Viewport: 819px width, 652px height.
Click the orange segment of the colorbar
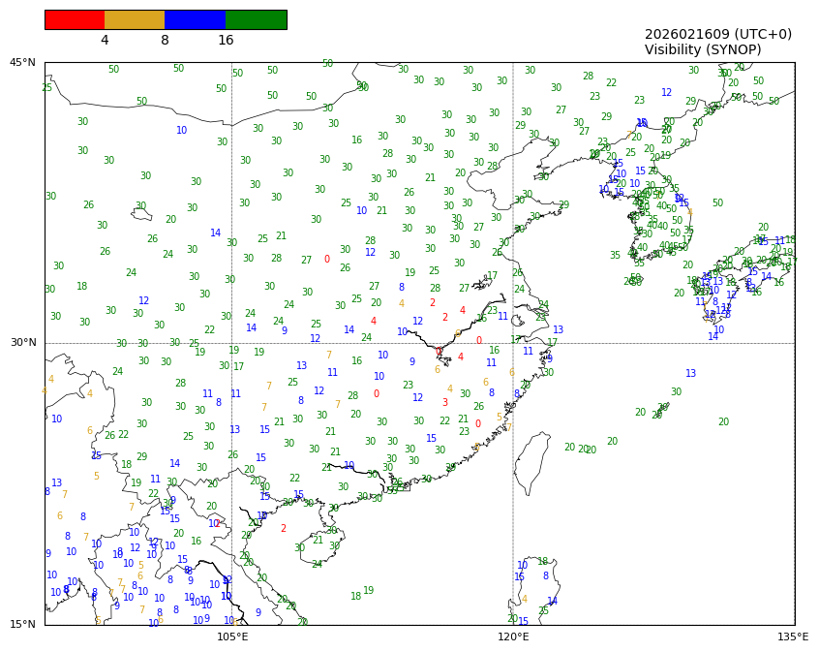click(x=135, y=19)
